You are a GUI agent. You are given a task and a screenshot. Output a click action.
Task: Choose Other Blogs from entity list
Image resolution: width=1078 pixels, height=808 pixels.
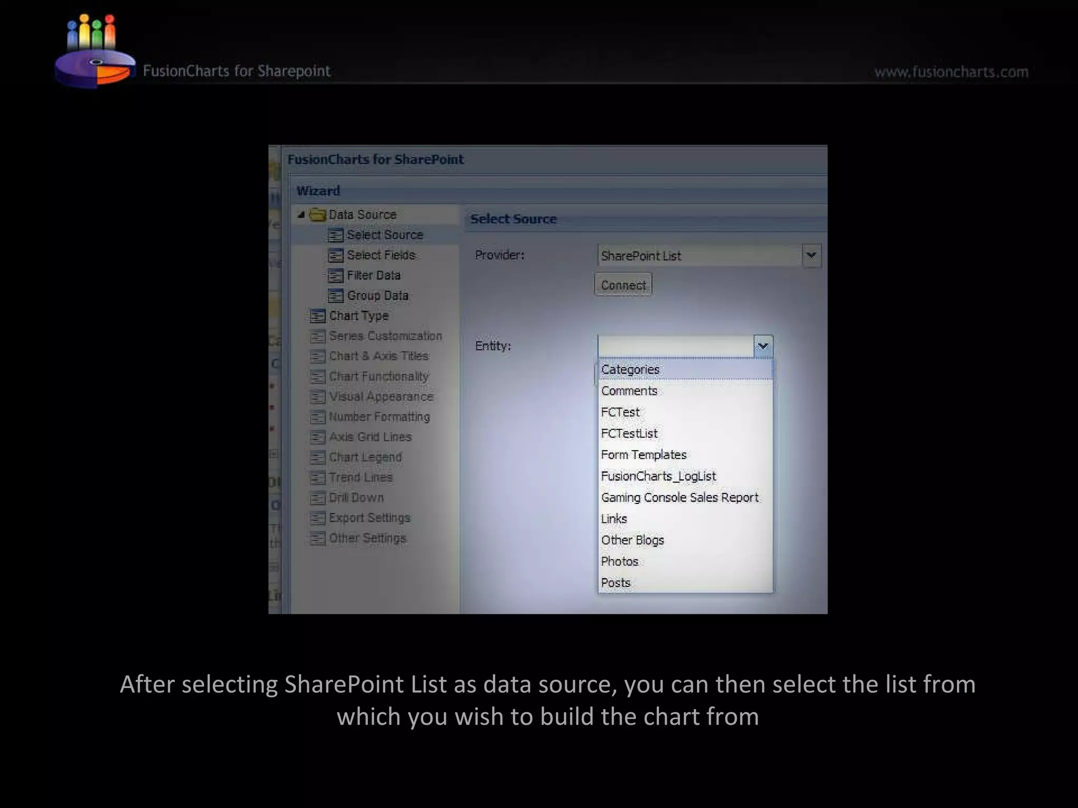point(685,540)
